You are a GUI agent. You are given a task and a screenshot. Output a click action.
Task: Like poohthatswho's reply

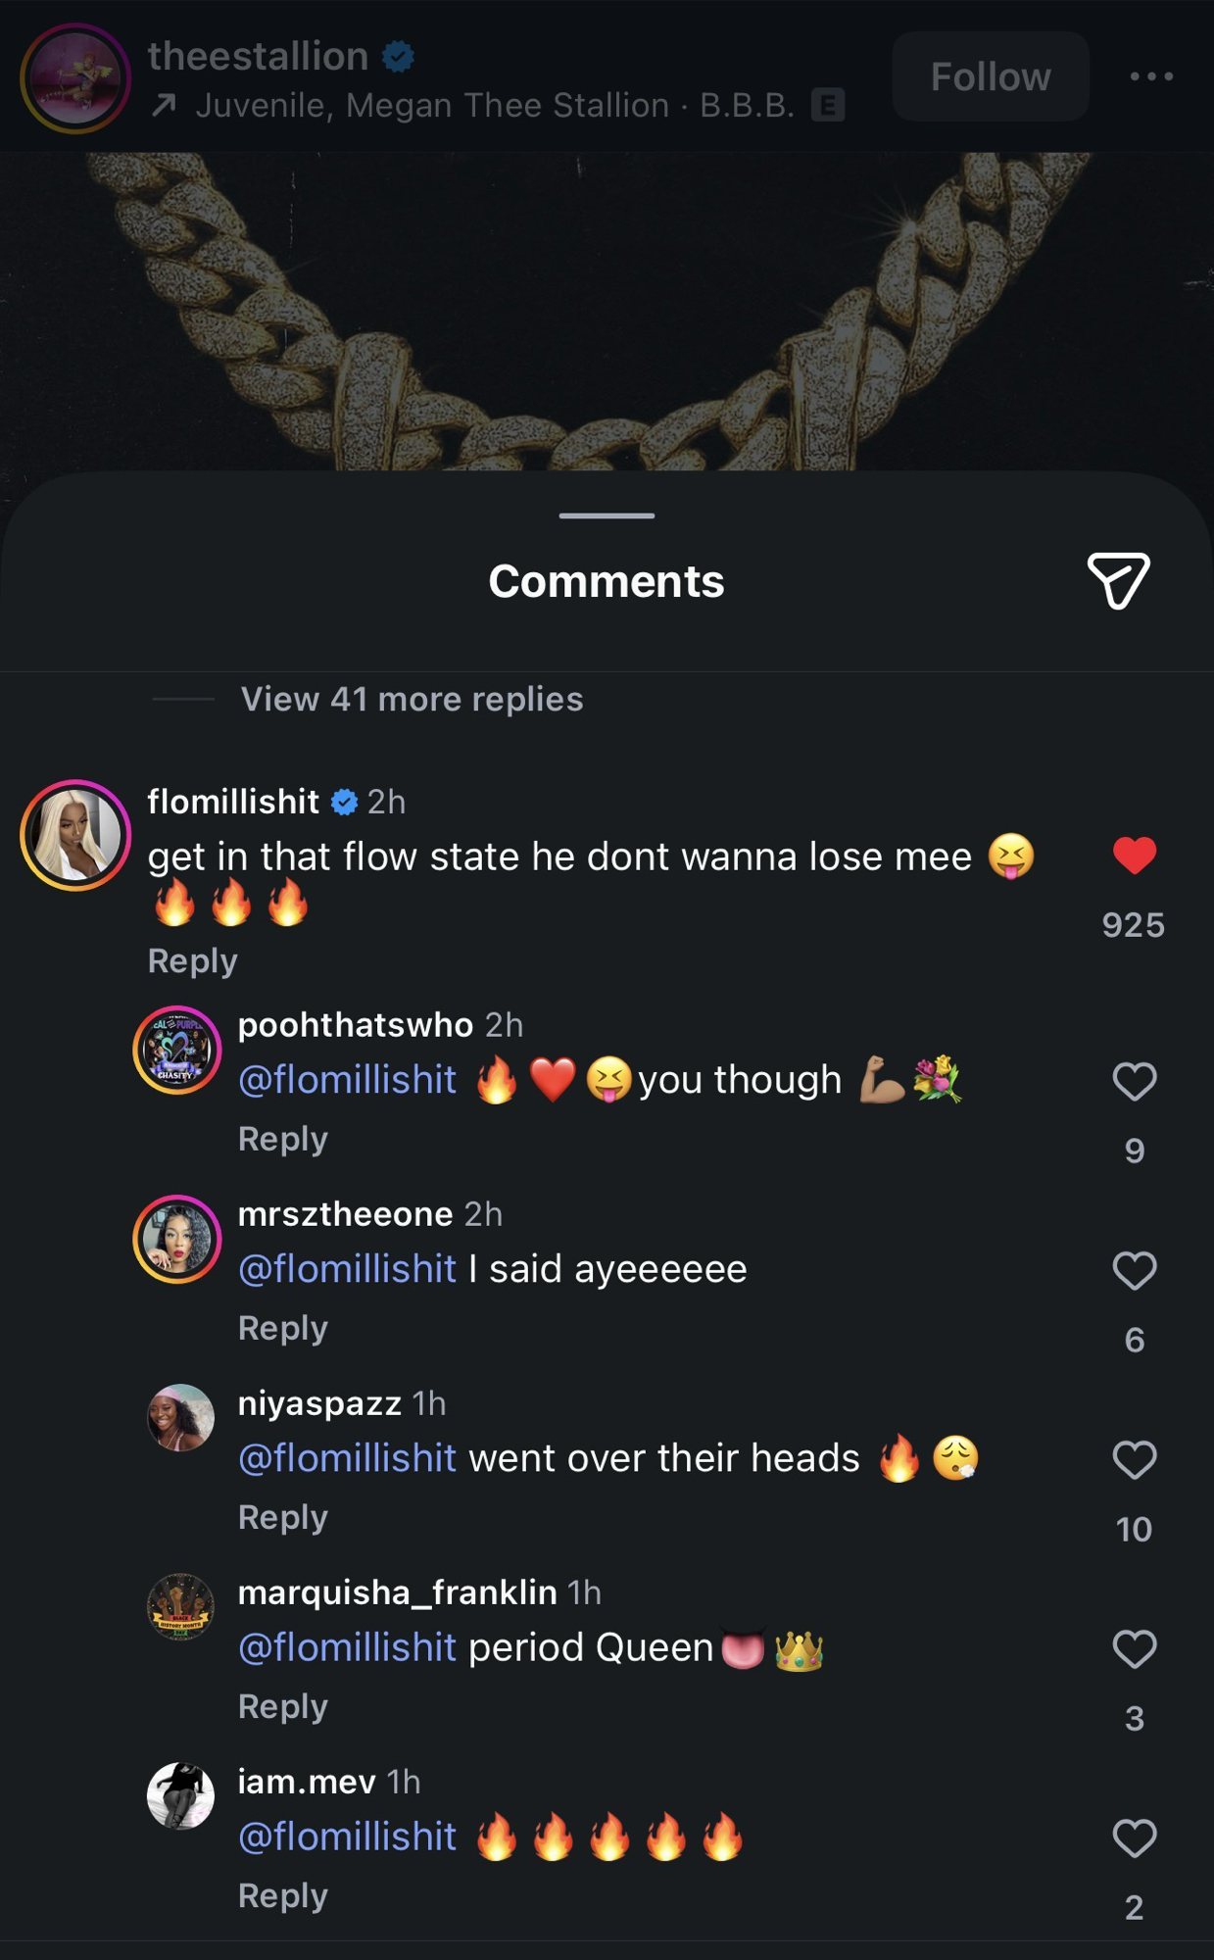point(1135,1081)
